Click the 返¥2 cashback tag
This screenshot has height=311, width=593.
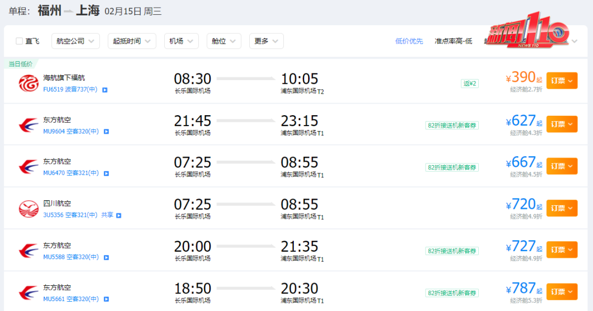469,83
